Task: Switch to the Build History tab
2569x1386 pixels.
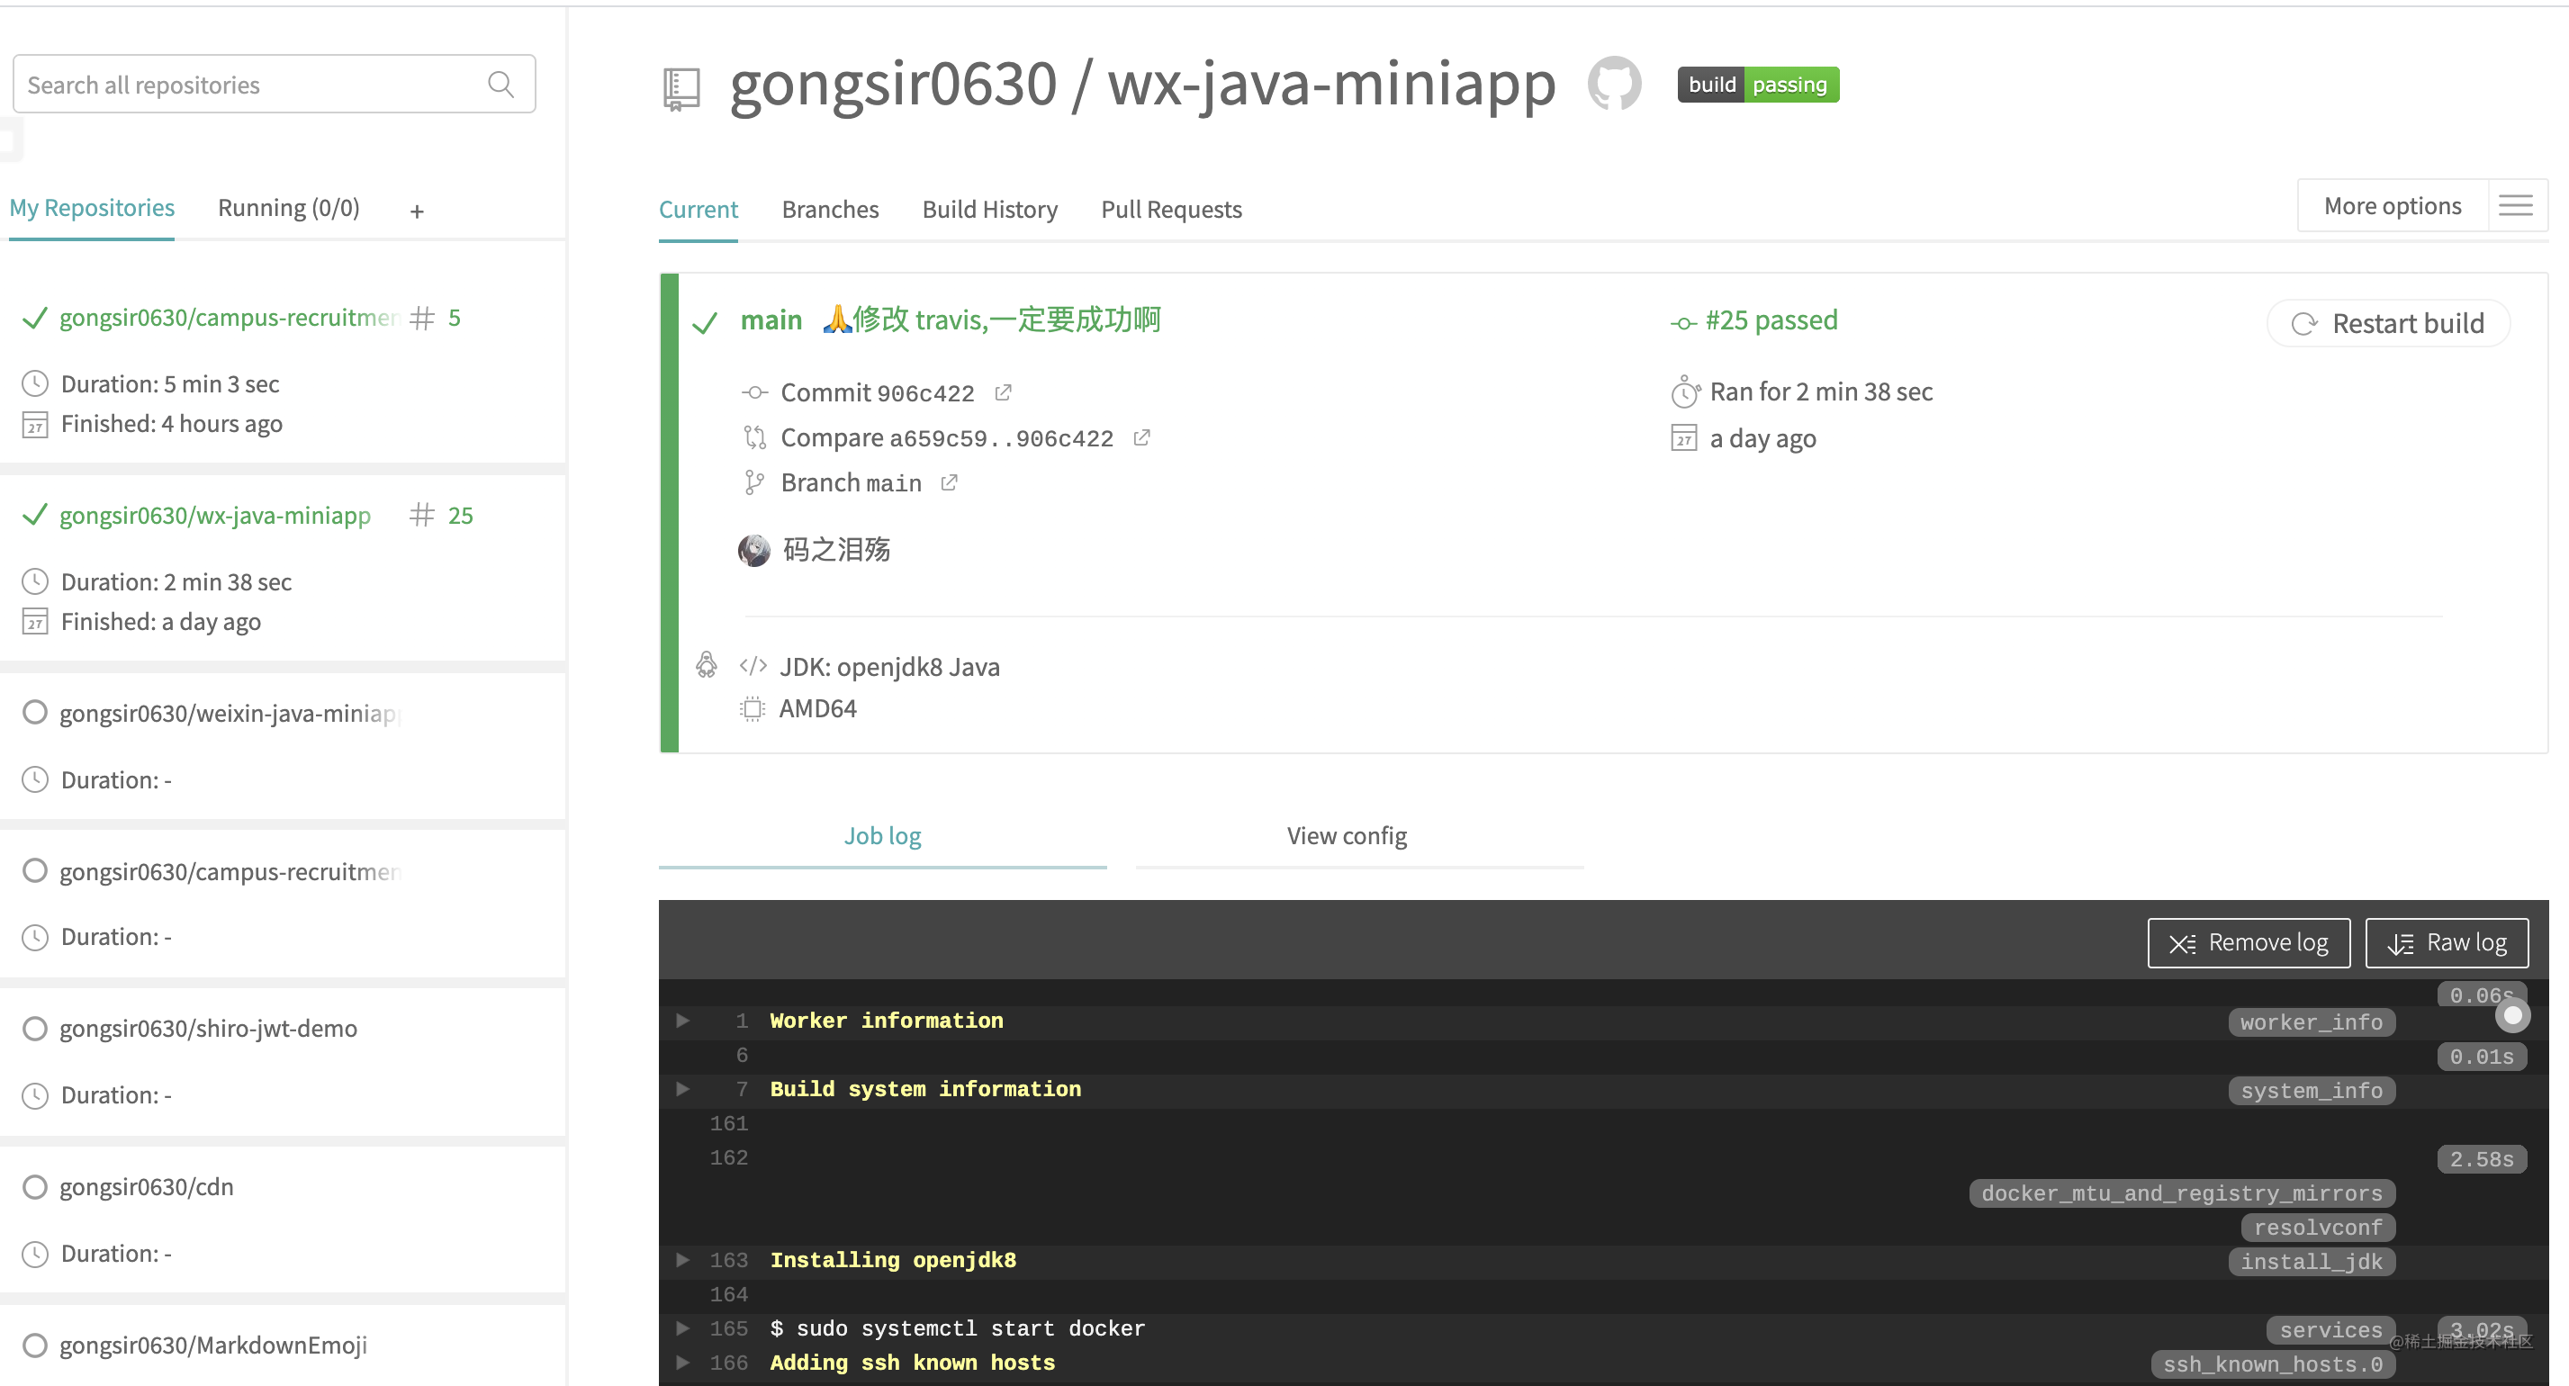Action: (x=989, y=210)
